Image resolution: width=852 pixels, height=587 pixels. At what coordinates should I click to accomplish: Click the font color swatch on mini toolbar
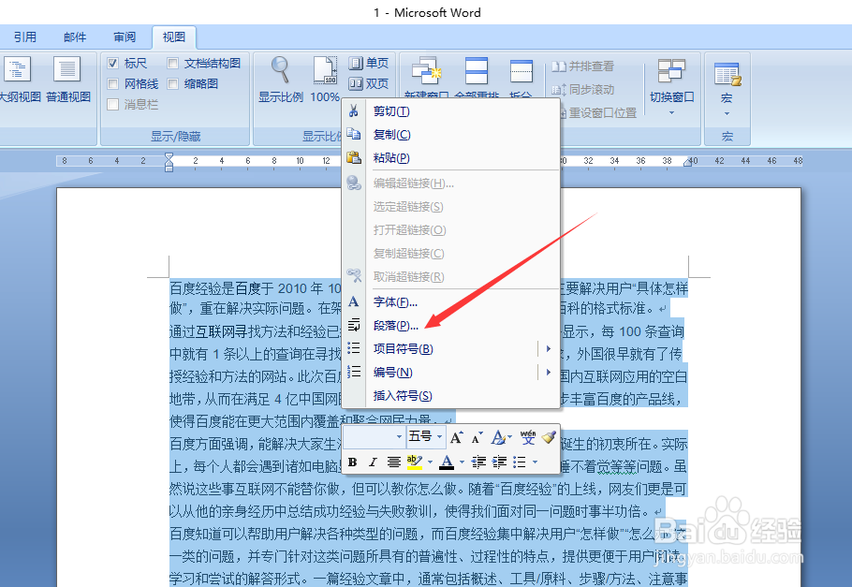pos(447,462)
